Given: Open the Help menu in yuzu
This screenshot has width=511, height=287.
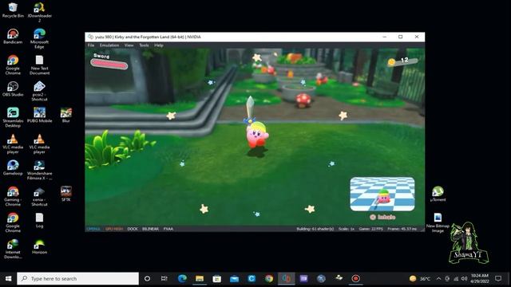Looking at the screenshot, I should [159, 45].
